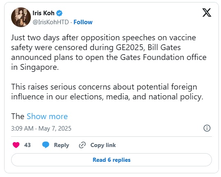Like the tweet with the heart icon
Viewport: 221px width, 177px height.
tap(16, 145)
